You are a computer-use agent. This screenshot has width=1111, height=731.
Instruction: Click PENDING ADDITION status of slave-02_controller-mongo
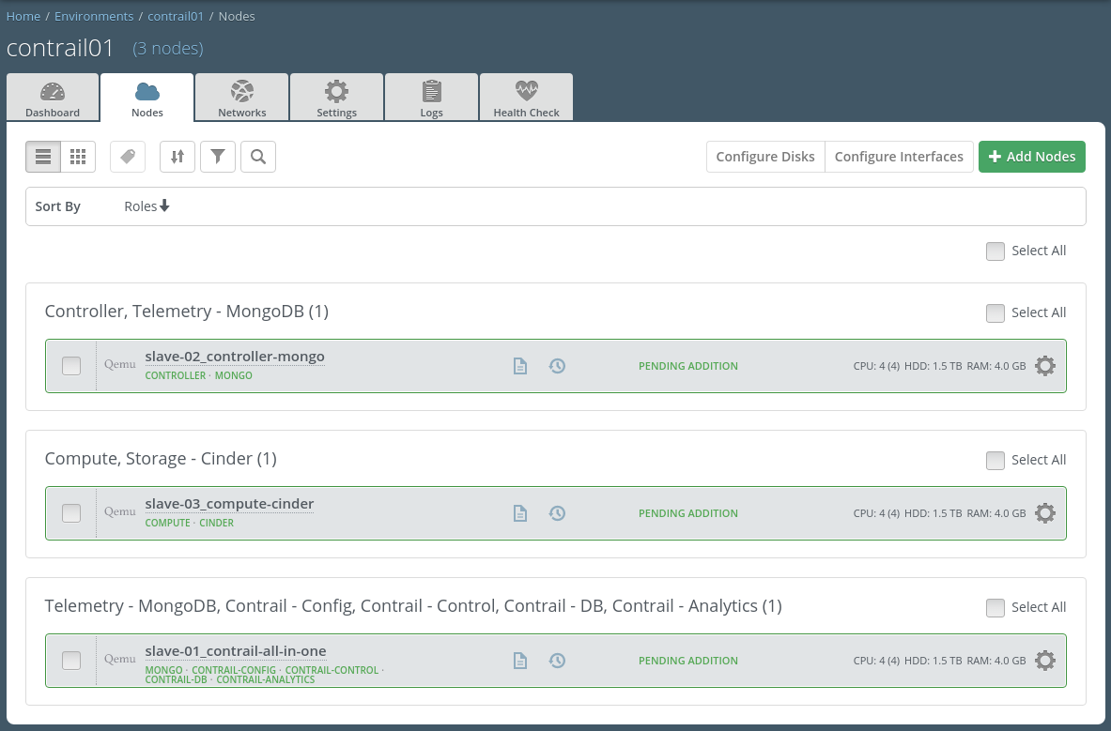point(688,366)
